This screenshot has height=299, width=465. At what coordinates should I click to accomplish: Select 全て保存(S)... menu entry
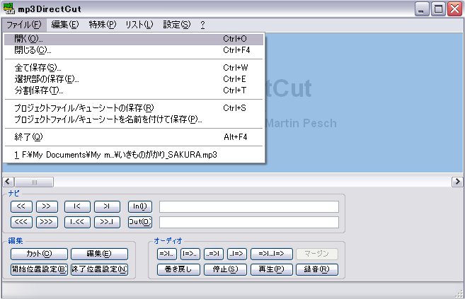click(134, 68)
